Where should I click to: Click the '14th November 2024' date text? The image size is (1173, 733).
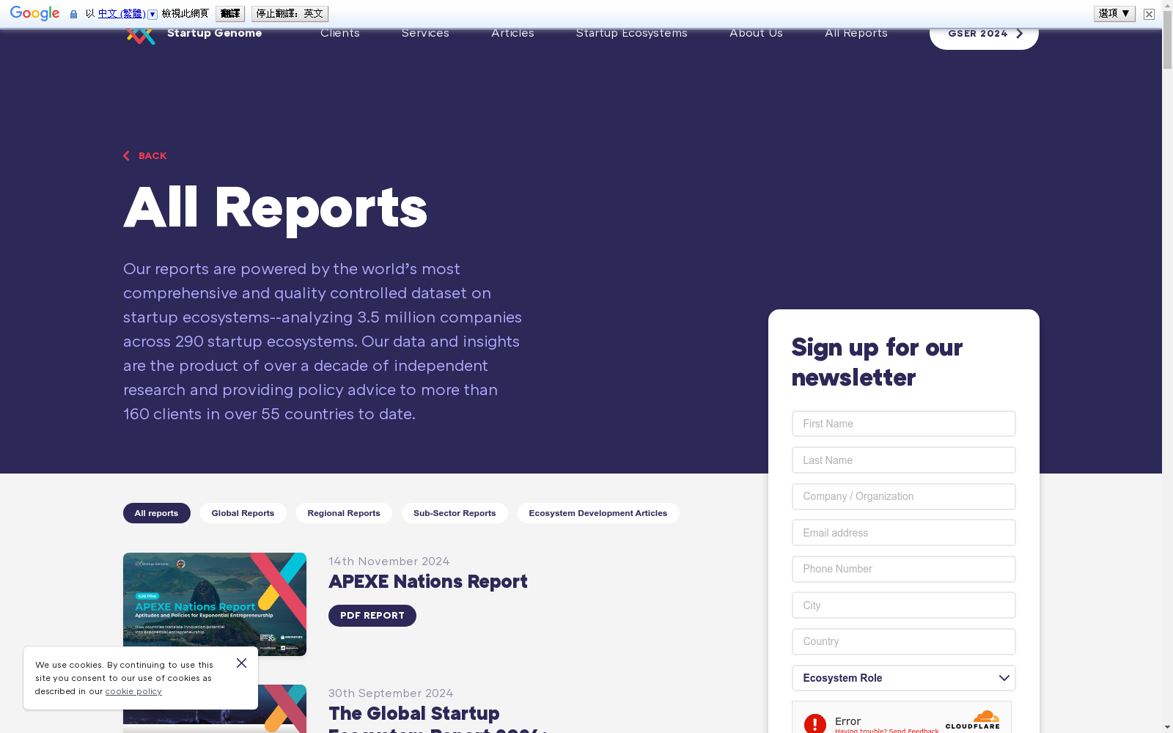[389, 561]
